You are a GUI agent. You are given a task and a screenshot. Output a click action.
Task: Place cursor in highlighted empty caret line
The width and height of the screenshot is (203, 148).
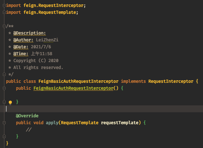pos(101,109)
